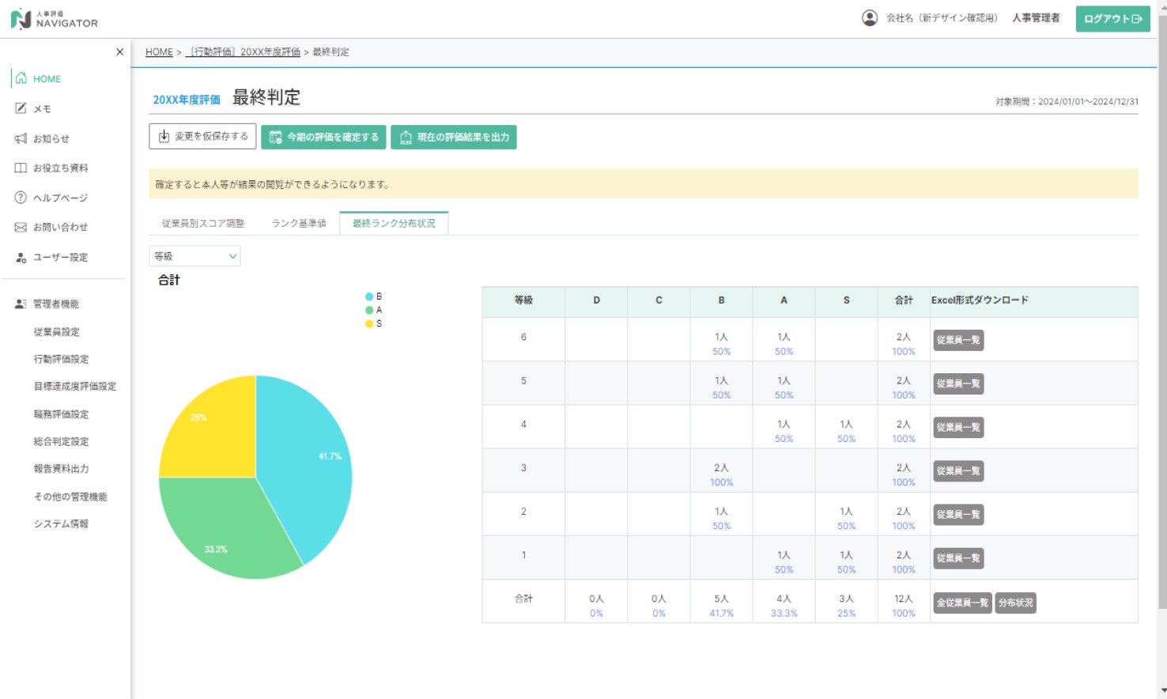Click the HOME house icon in sidebar

pos(21,78)
